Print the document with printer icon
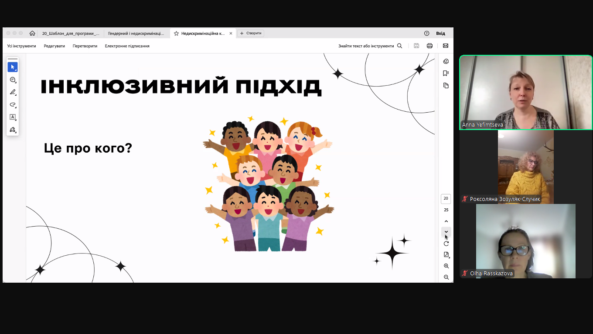 coord(429,46)
